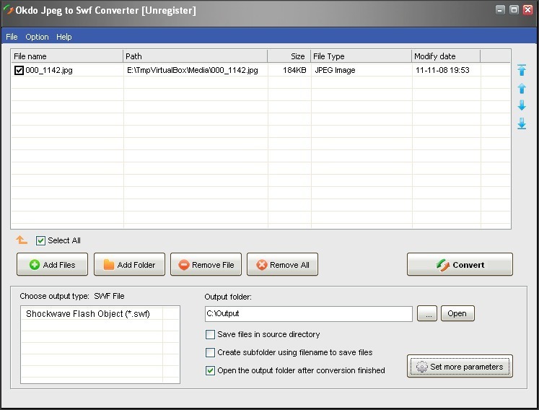Sort by Size column header

click(289, 56)
